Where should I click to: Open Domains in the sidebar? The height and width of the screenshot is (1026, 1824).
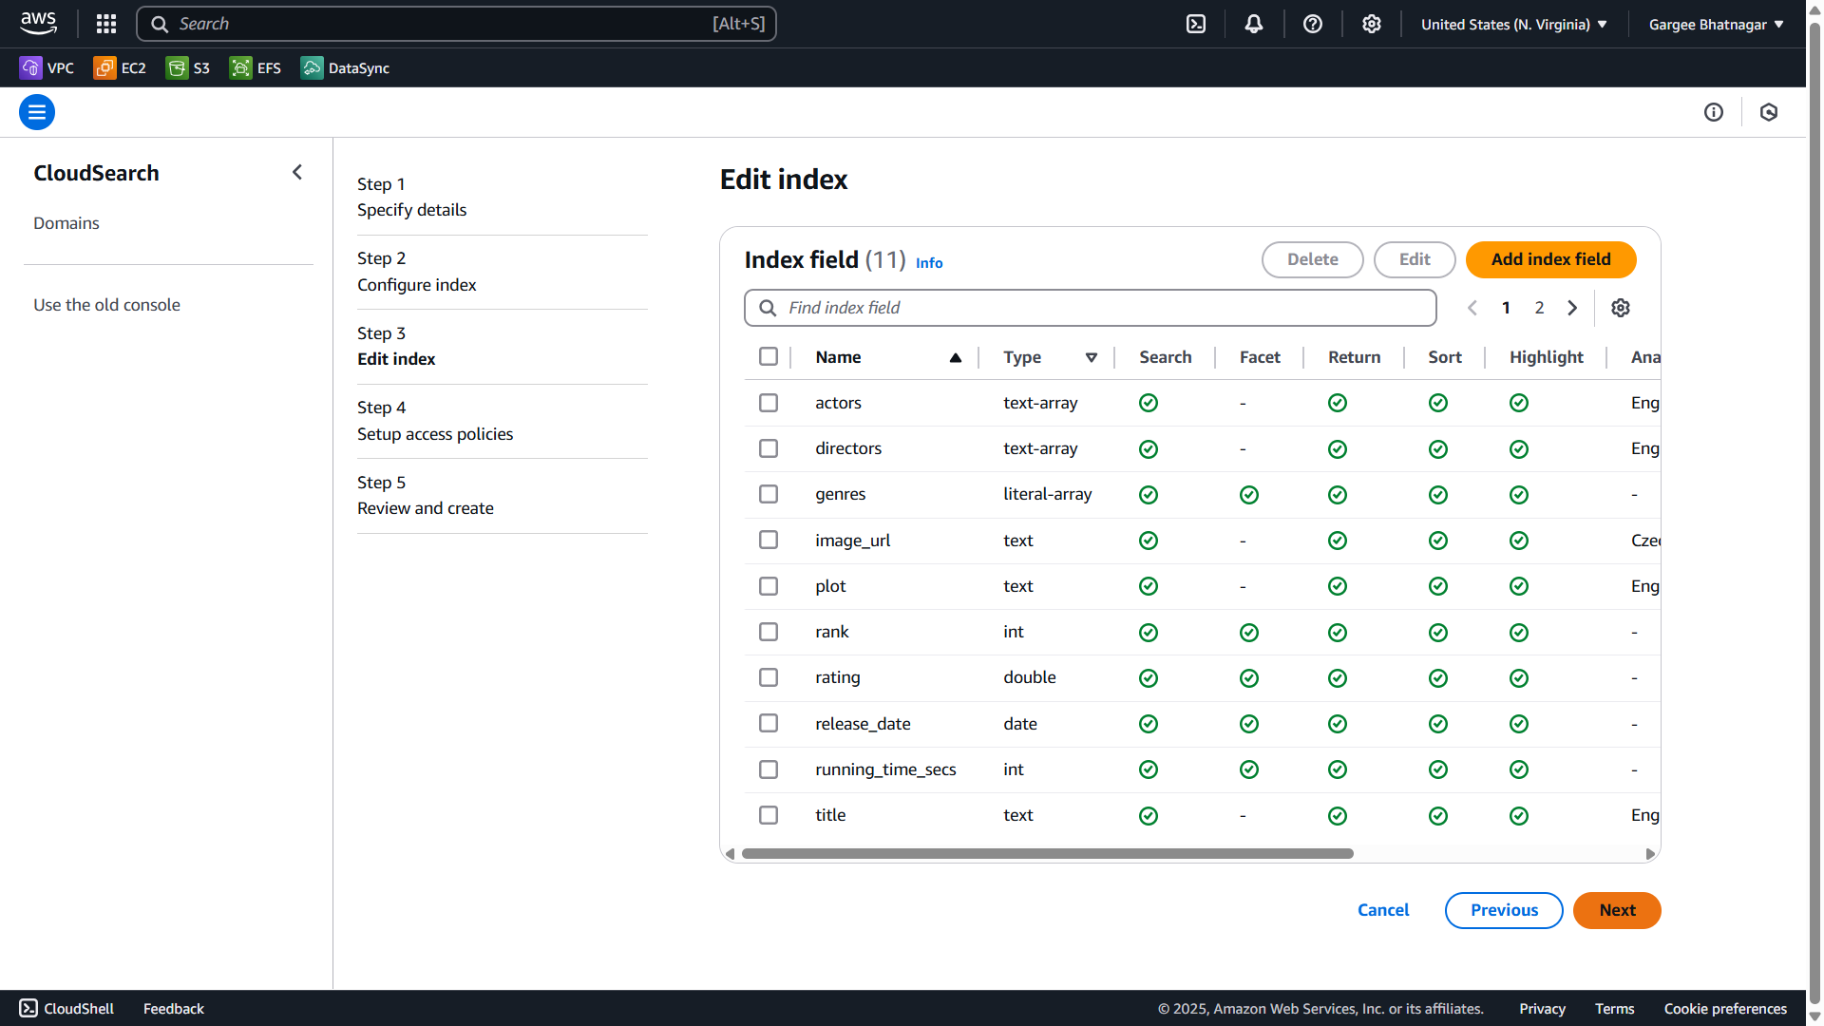click(x=66, y=223)
